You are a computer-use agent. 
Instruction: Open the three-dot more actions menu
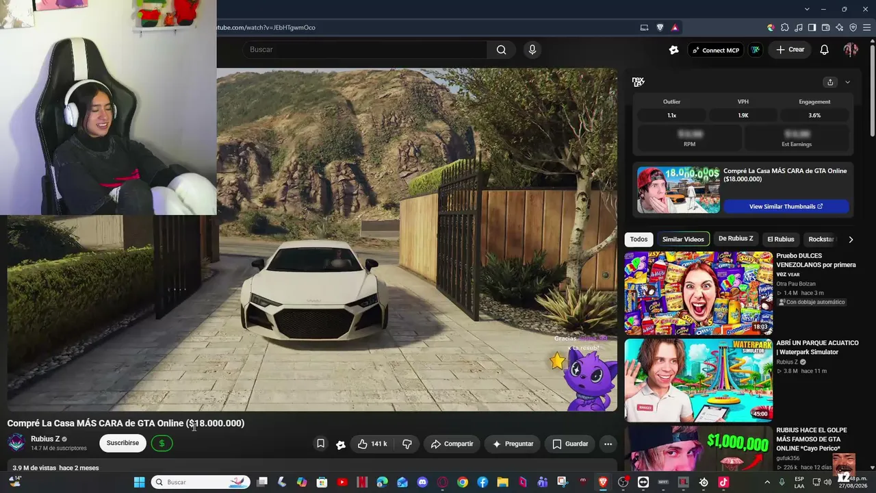pos(608,444)
